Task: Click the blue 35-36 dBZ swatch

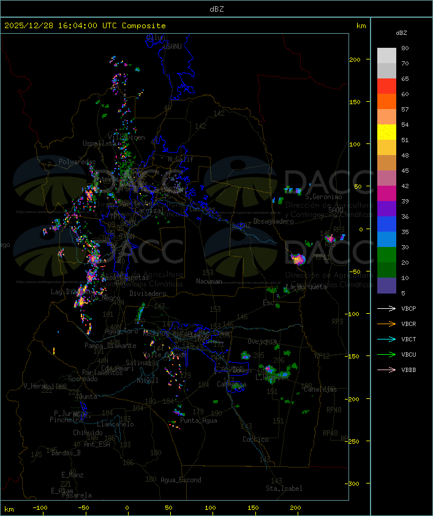Action: point(386,224)
